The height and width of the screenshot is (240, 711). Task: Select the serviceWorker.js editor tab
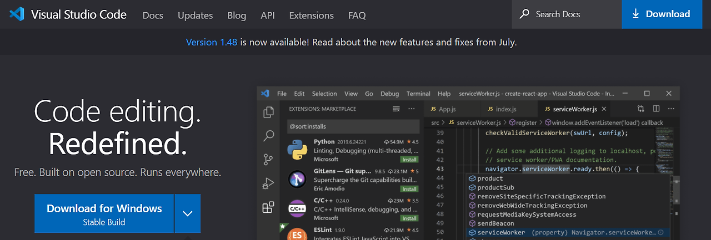tap(575, 109)
